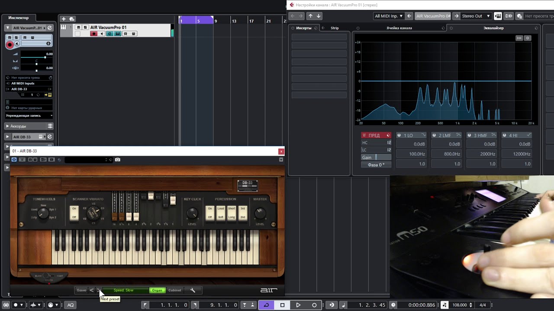This screenshot has height=311, width=554.
Task: Click the Inspector record enable button
Action: (x=10, y=44)
